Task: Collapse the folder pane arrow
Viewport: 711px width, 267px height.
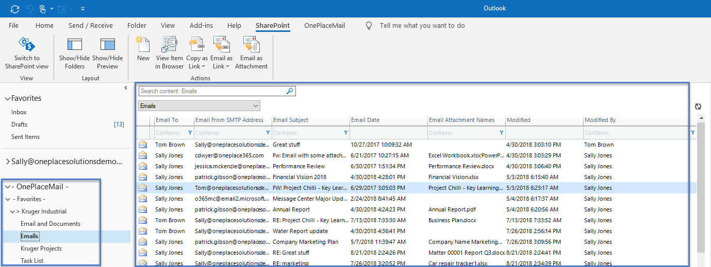Action: tap(126, 88)
